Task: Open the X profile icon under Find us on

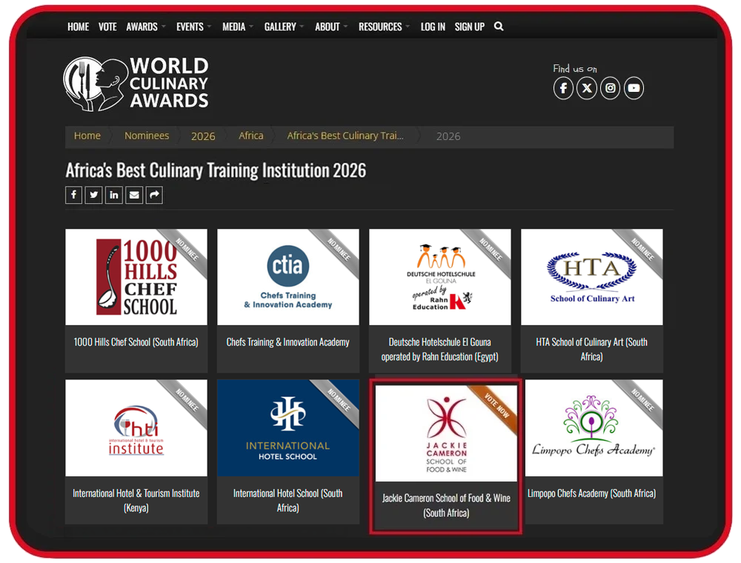Action: point(587,88)
